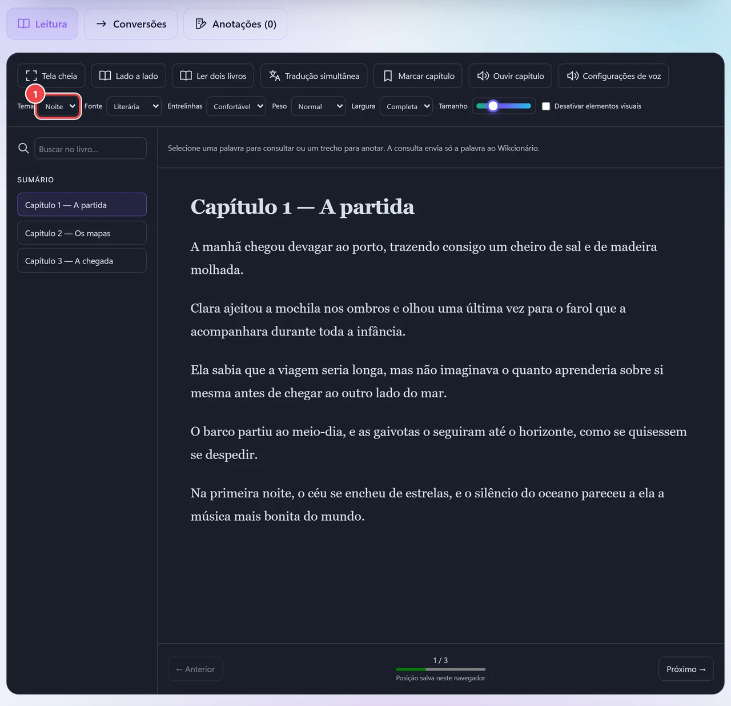Click the fullscreen brackets icon in Tela cheia

(31, 75)
